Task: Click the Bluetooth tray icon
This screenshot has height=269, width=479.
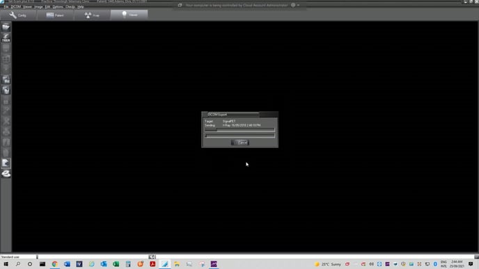Action: click(435, 264)
